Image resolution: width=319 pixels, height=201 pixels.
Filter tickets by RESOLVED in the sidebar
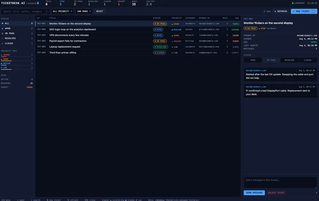click(17, 38)
